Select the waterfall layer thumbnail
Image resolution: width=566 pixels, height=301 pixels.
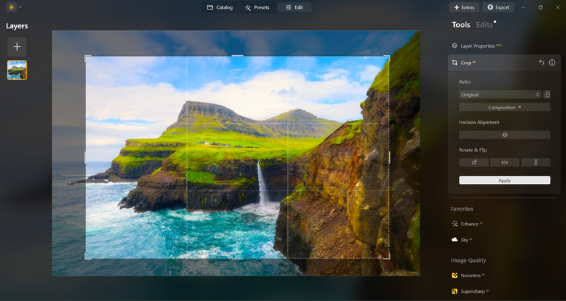(x=17, y=70)
